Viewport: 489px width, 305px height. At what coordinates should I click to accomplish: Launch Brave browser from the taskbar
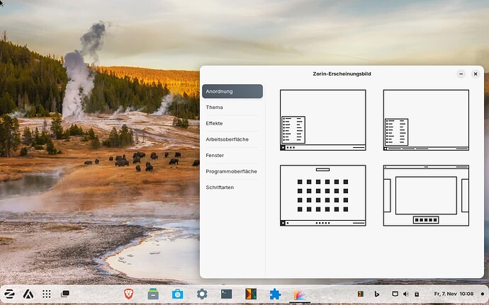(x=130, y=294)
